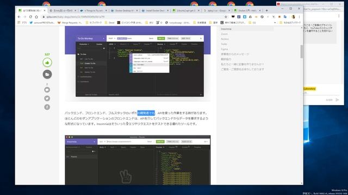Open the Twitter bookmark in bookmarks bar
Viewport: 348px width, 195px height.
click(x=42, y=23)
